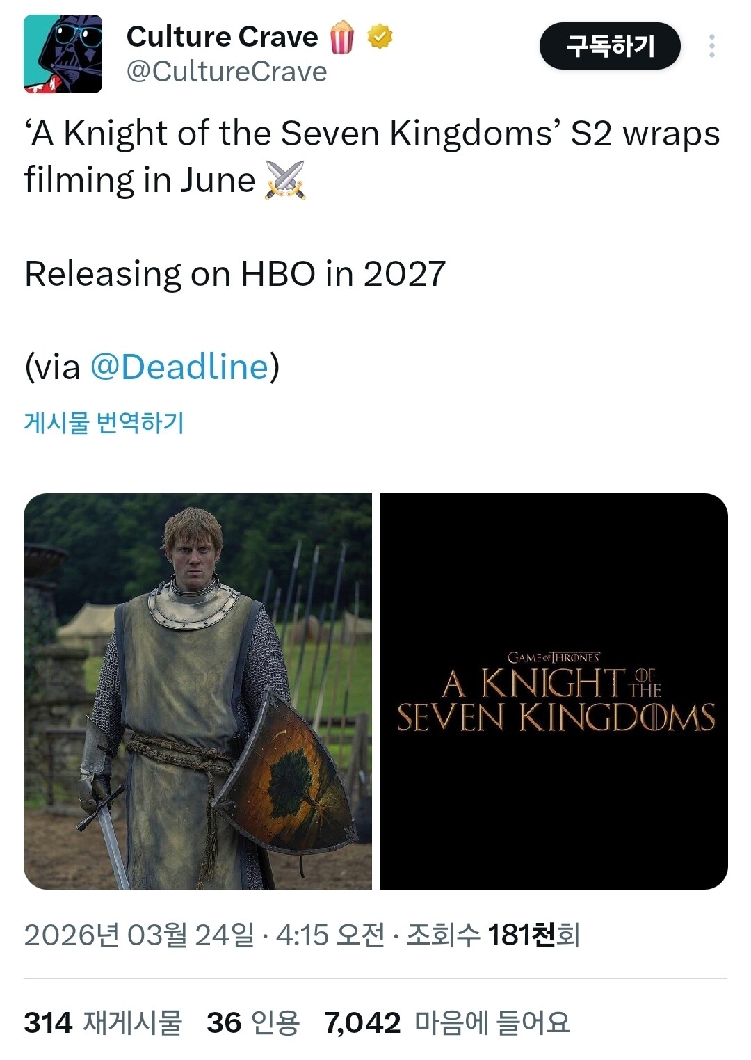Click the @CultureCrave handle
This screenshot has width=751, height=1060.
tap(227, 72)
